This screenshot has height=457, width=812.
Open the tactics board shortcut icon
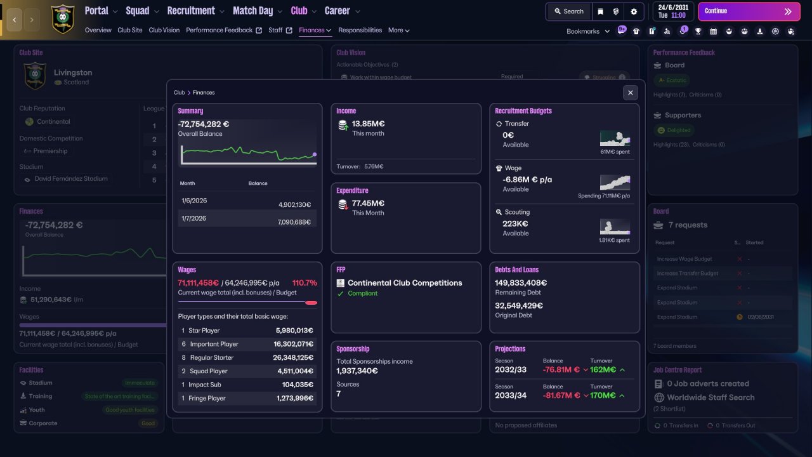click(x=652, y=31)
